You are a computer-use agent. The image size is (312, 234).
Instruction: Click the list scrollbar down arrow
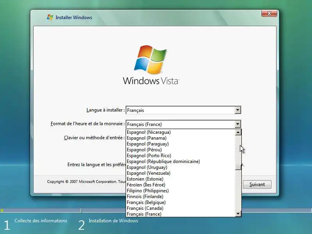tap(238, 214)
